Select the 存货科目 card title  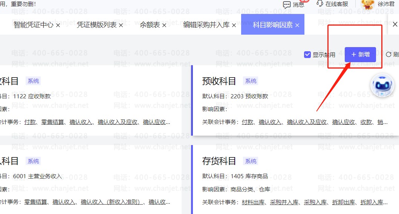click(219, 161)
